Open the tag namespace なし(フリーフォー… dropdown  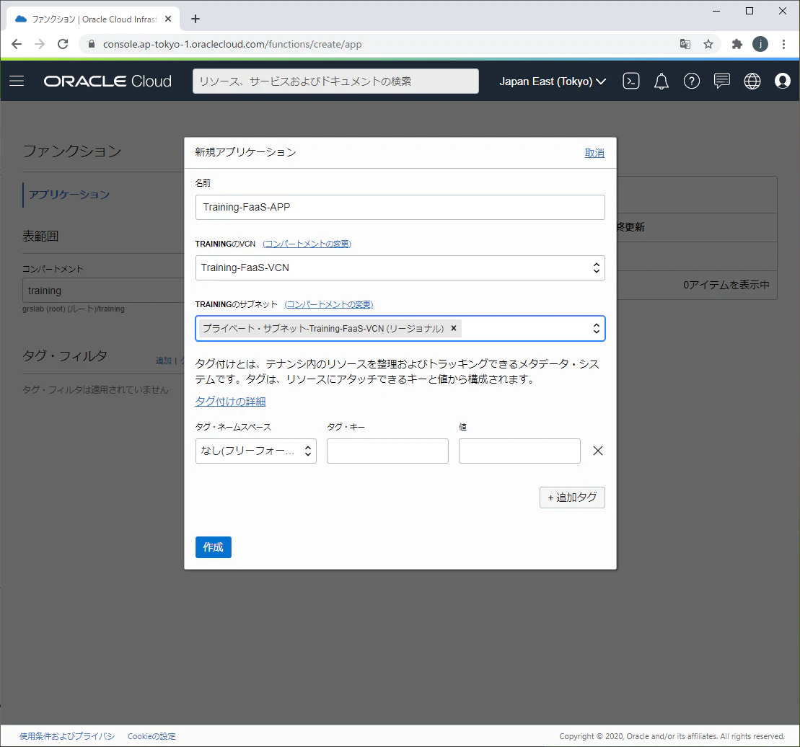(x=255, y=451)
